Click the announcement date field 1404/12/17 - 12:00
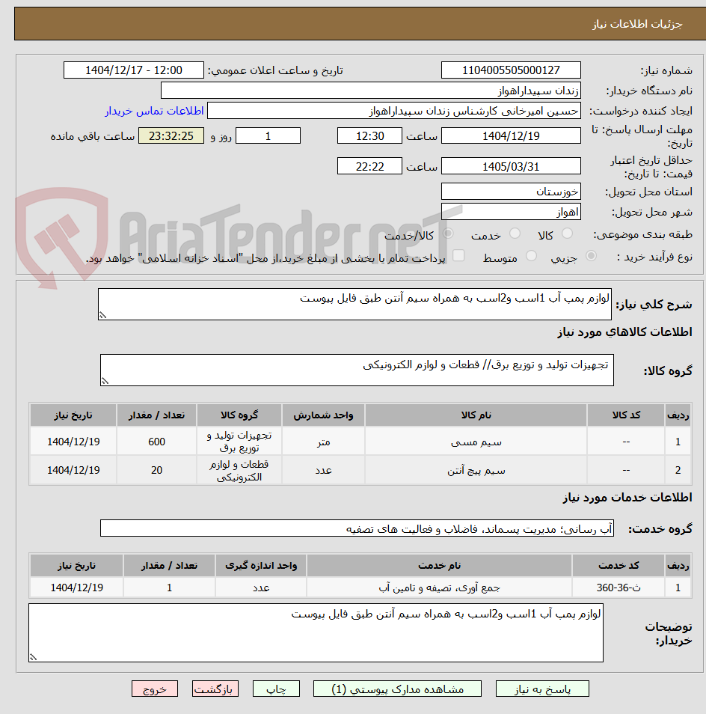Image resolution: width=706 pixels, height=714 pixels. click(x=134, y=70)
